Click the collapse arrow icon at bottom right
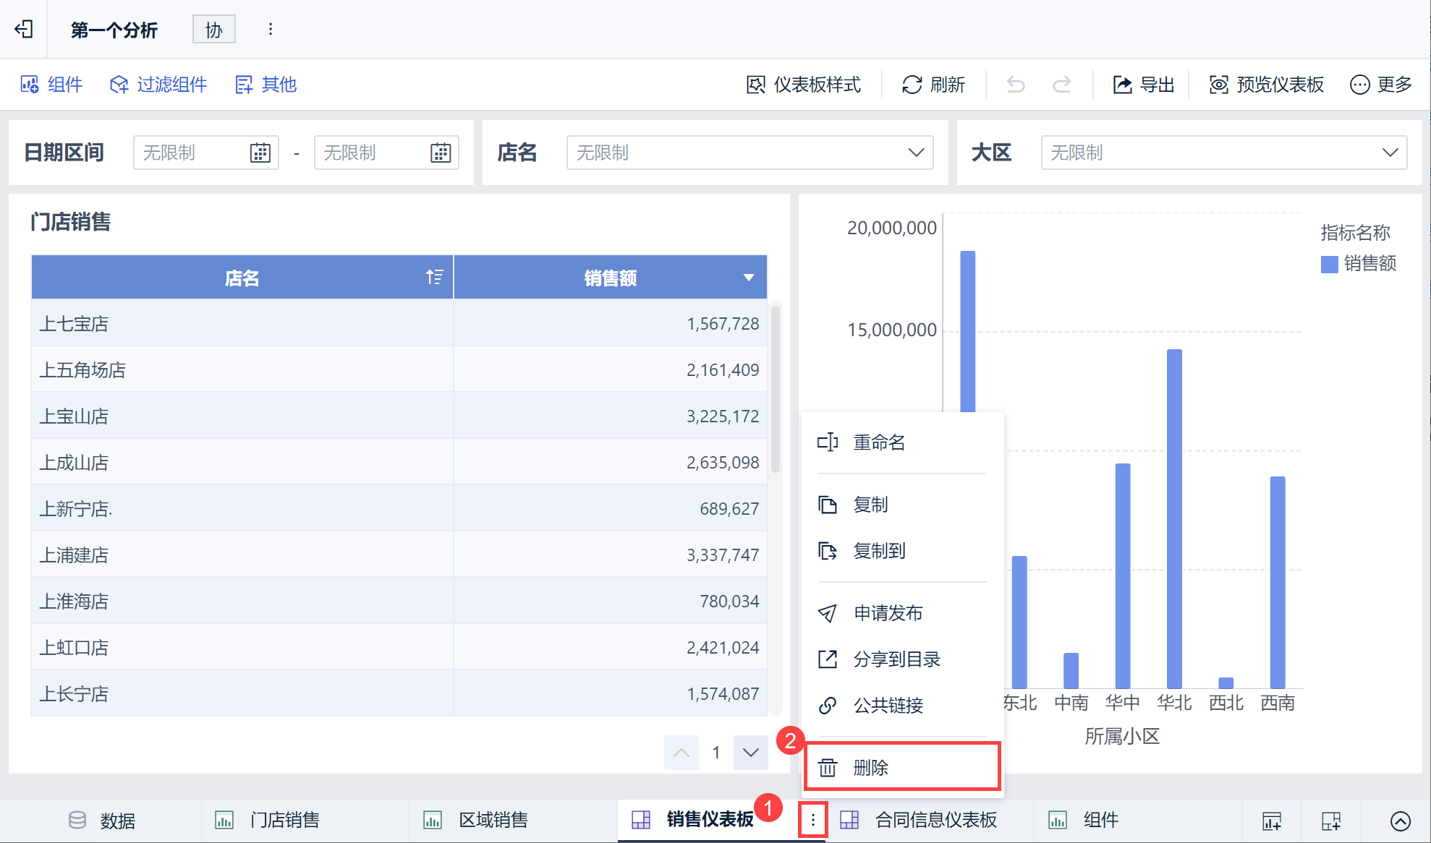Image resolution: width=1431 pixels, height=843 pixels. point(1400,821)
